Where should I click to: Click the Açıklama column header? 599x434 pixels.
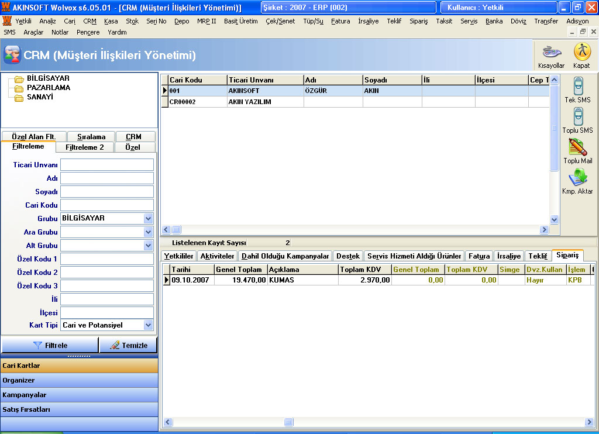[x=303, y=269]
